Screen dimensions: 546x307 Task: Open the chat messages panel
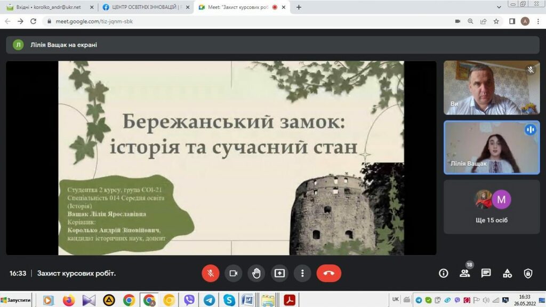pos(486,273)
